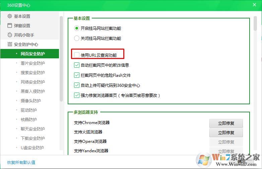The width and height of the screenshot is (262, 169).
Task: Click the sidebar vertical scrollbar
Action: (61, 58)
